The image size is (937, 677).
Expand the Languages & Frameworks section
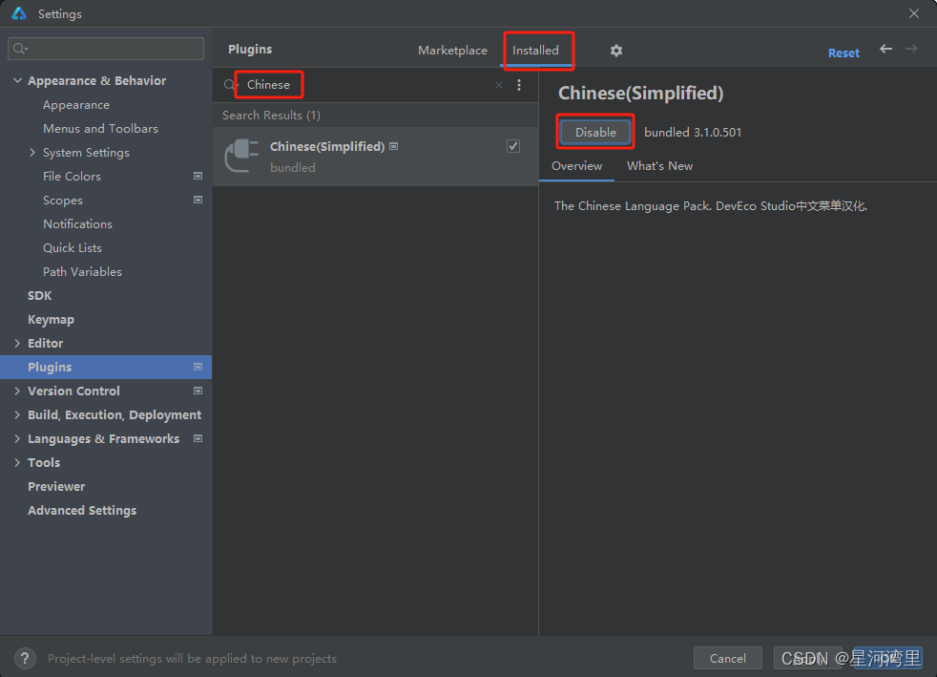17,438
